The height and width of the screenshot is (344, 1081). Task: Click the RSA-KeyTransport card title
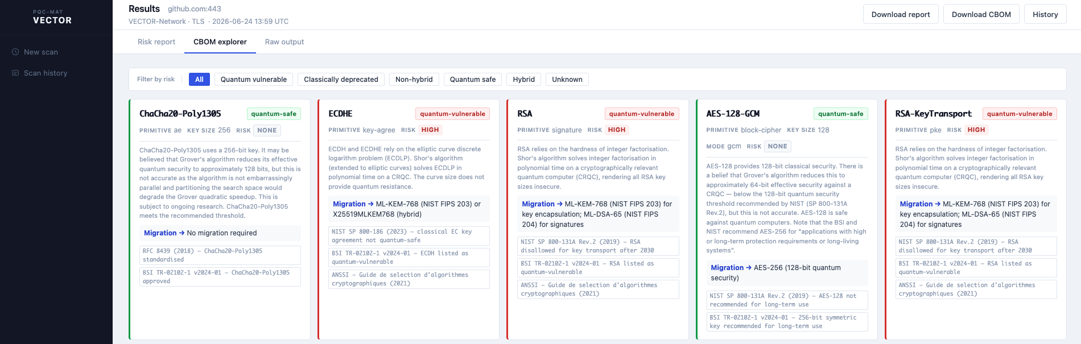pos(933,114)
